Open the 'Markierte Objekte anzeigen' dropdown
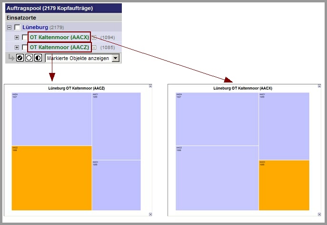 point(115,58)
